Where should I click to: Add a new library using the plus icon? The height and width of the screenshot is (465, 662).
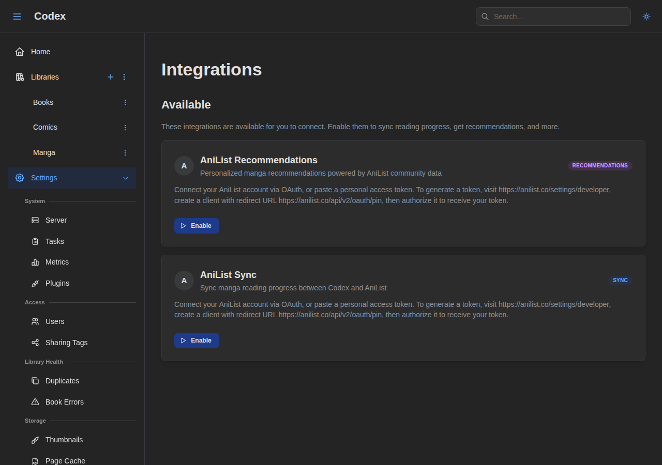pos(111,77)
